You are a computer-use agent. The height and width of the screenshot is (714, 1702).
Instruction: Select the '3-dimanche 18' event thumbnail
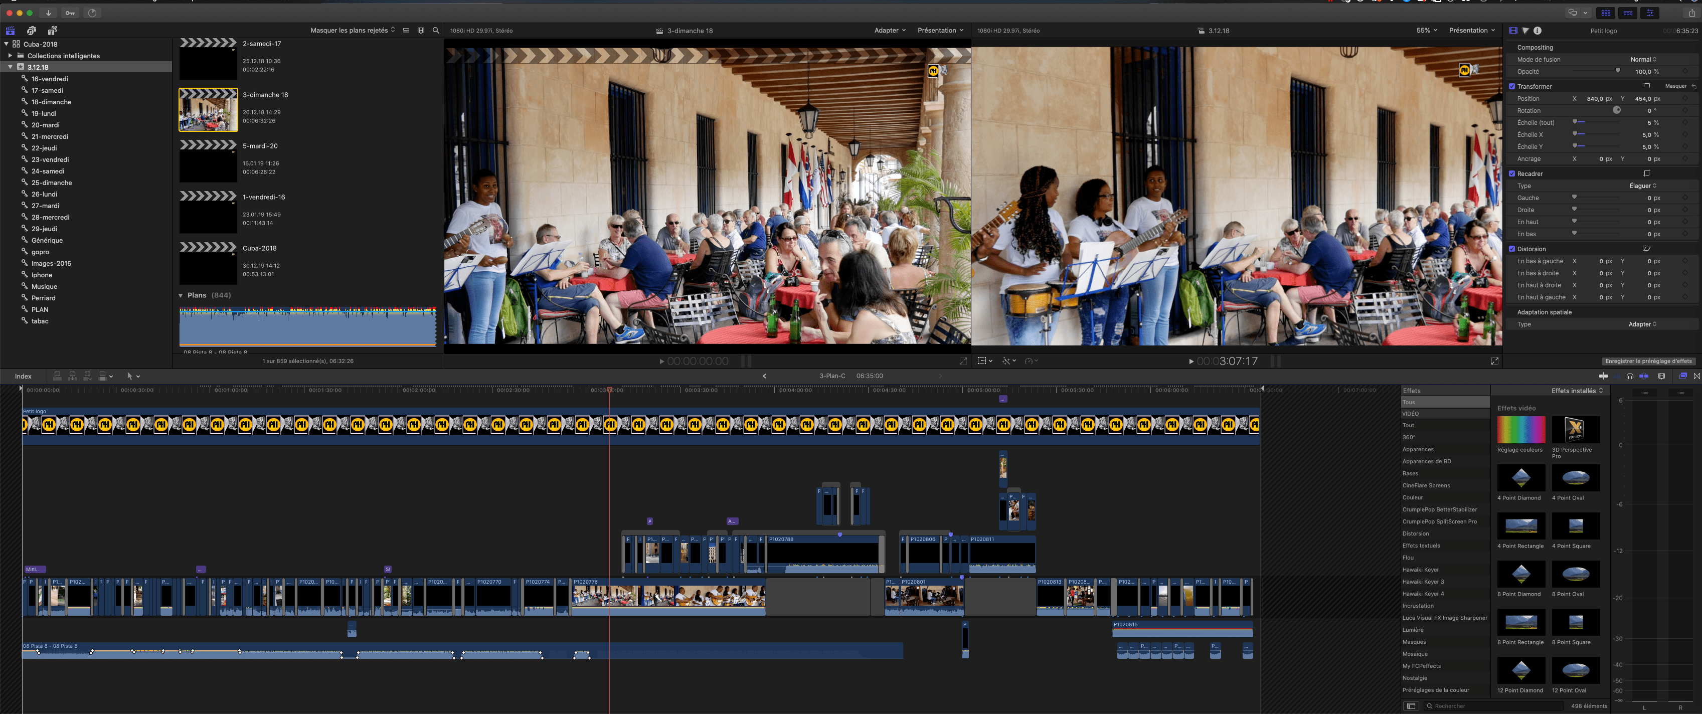(x=208, y=109)
